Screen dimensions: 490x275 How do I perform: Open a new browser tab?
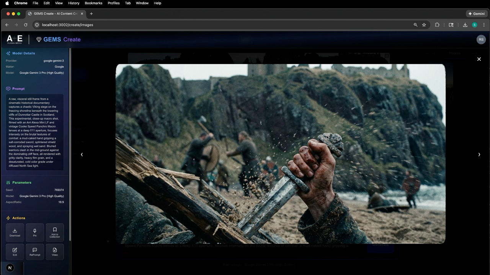click(91, 14)
